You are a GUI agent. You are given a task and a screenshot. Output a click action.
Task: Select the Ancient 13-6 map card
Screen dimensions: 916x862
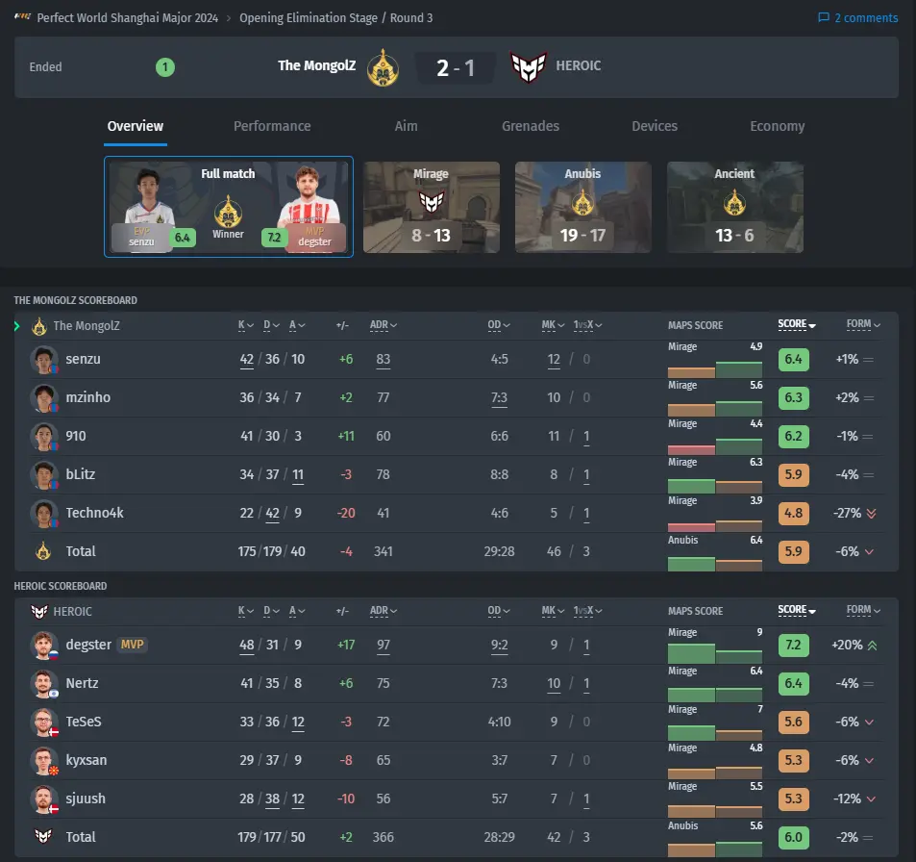coord(735,207)
